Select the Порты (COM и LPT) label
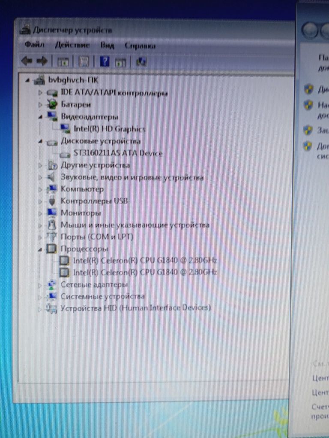 97,237
